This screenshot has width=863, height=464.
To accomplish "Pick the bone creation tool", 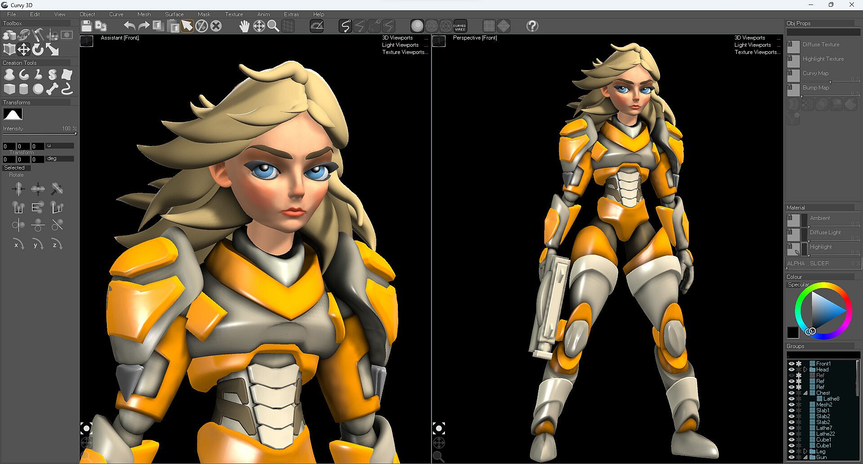I will 52,89.
